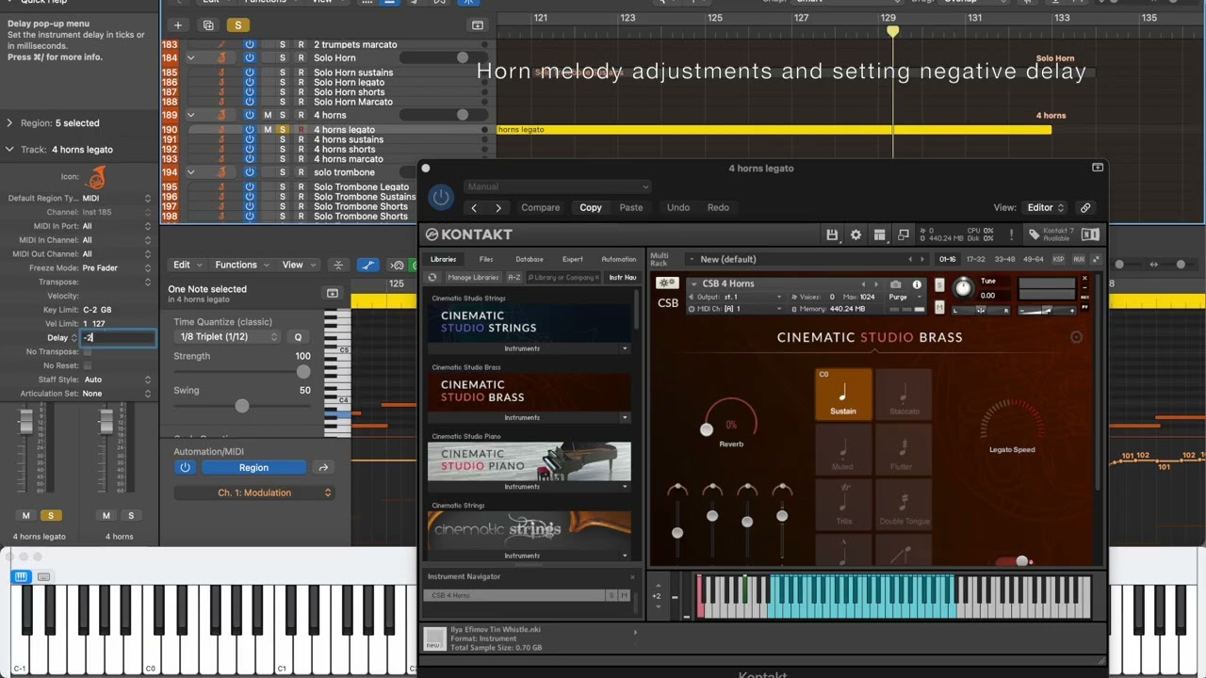
Task: Adjust the Swing slider knob
Action: pos(242,406)
